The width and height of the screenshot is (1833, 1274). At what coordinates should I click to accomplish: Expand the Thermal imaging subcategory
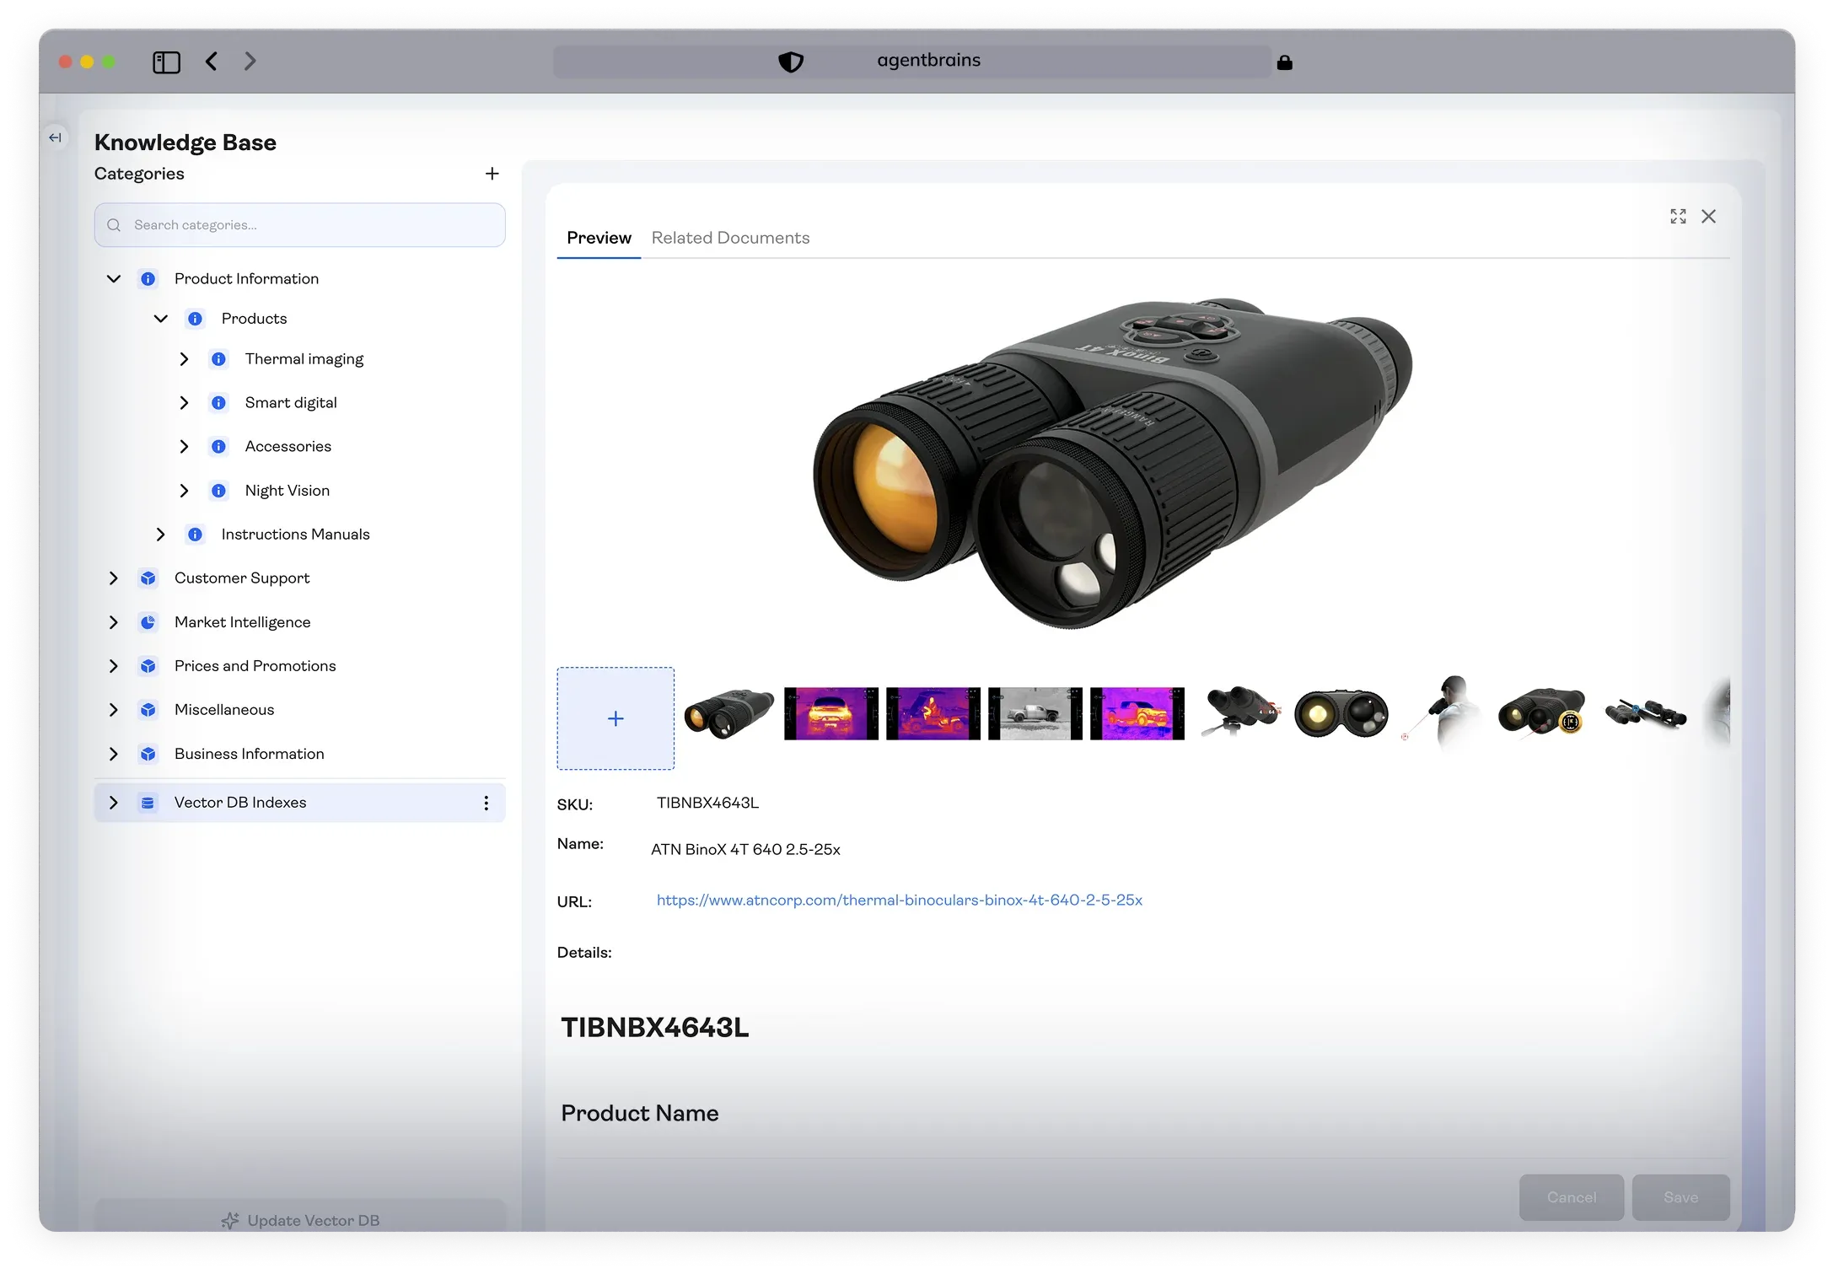pyautogui.click(x=184, y=359)
